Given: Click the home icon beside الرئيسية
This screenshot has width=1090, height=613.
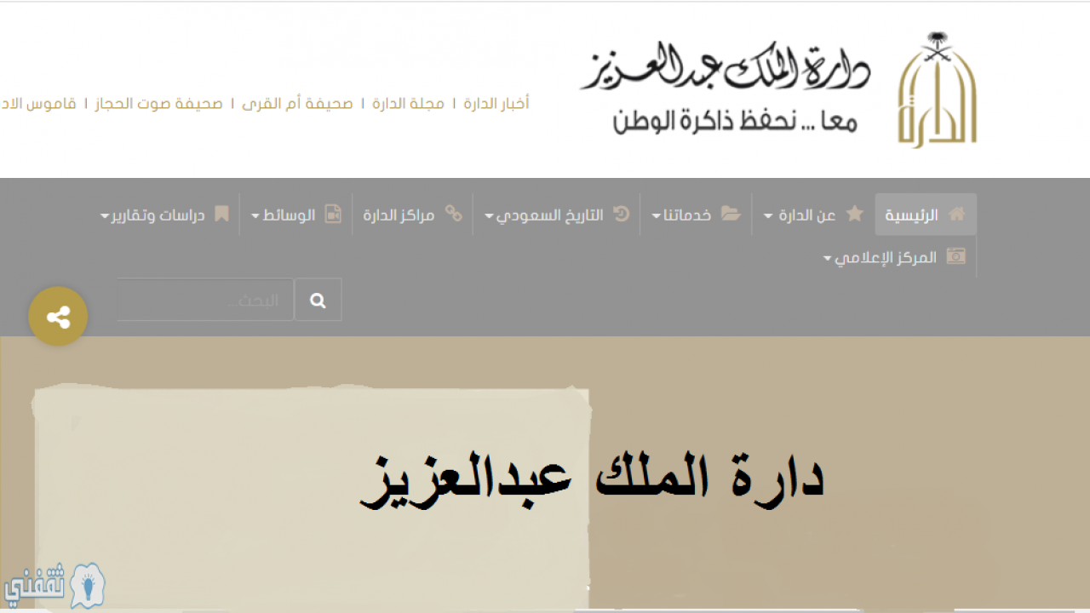Looking at the screenshot, I should [957, 214].
